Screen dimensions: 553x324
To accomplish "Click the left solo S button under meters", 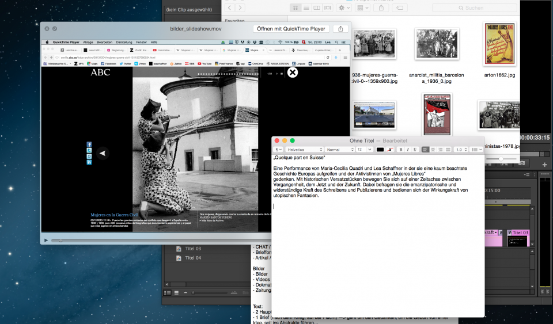I will point(543,292).
